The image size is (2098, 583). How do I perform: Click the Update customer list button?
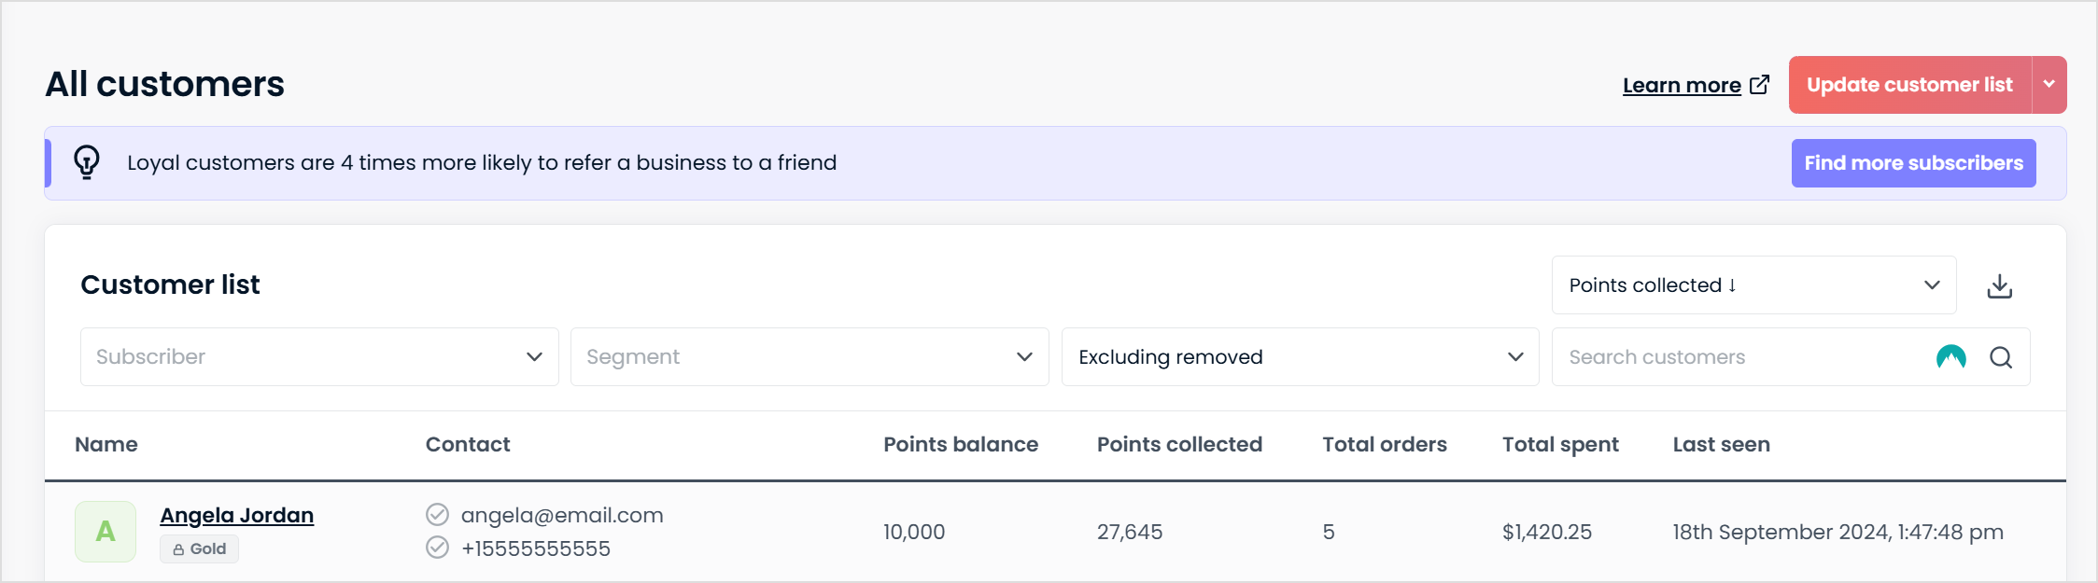tap(1909, 85)
